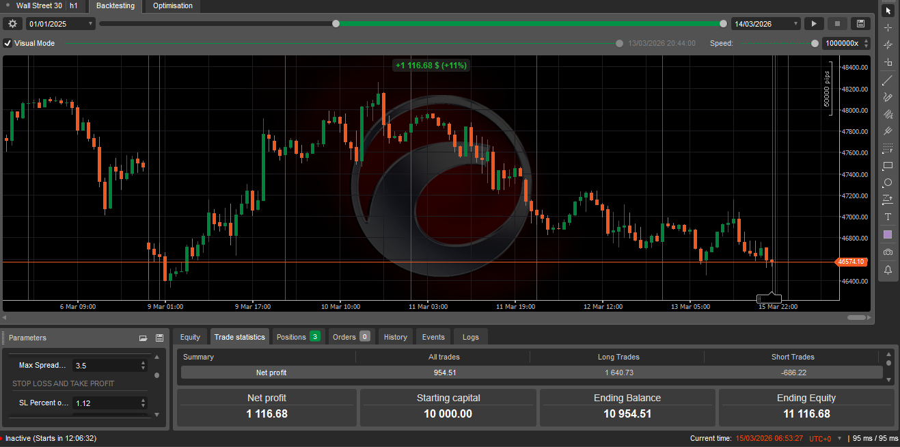Open the end date 14/03/2026 dropdown
Image resolution: width=900 pixels, height=447 pixels.
765,24
